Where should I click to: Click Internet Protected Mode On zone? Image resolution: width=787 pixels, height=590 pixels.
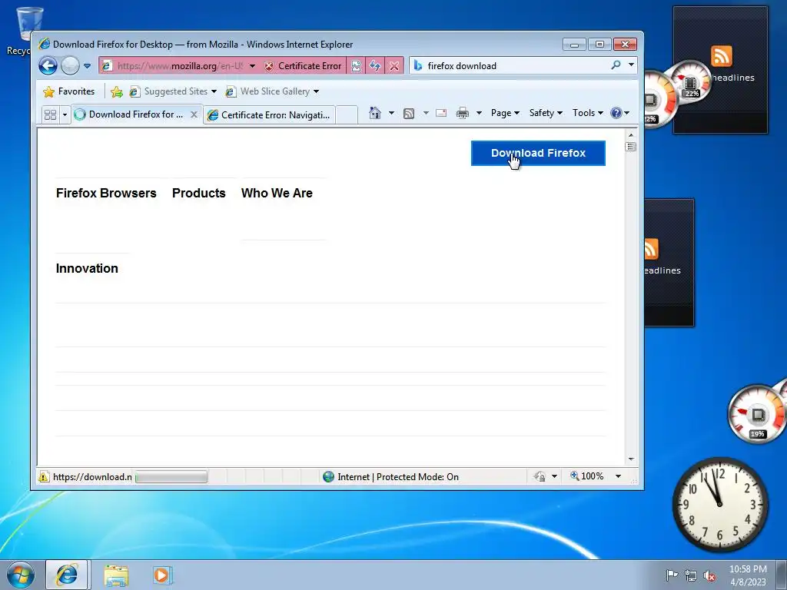[391, 476]
